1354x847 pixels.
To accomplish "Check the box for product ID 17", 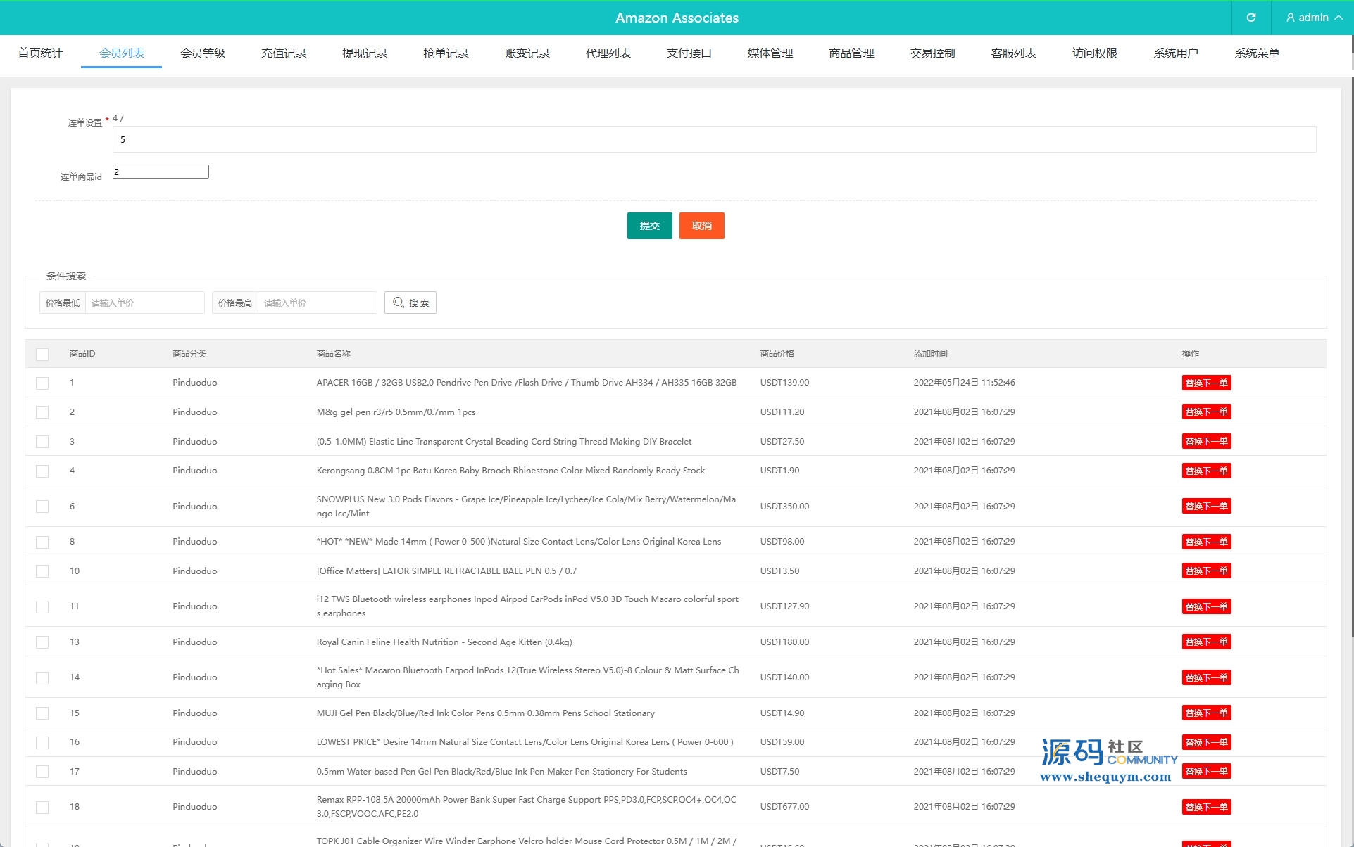I will coord(42,772).
